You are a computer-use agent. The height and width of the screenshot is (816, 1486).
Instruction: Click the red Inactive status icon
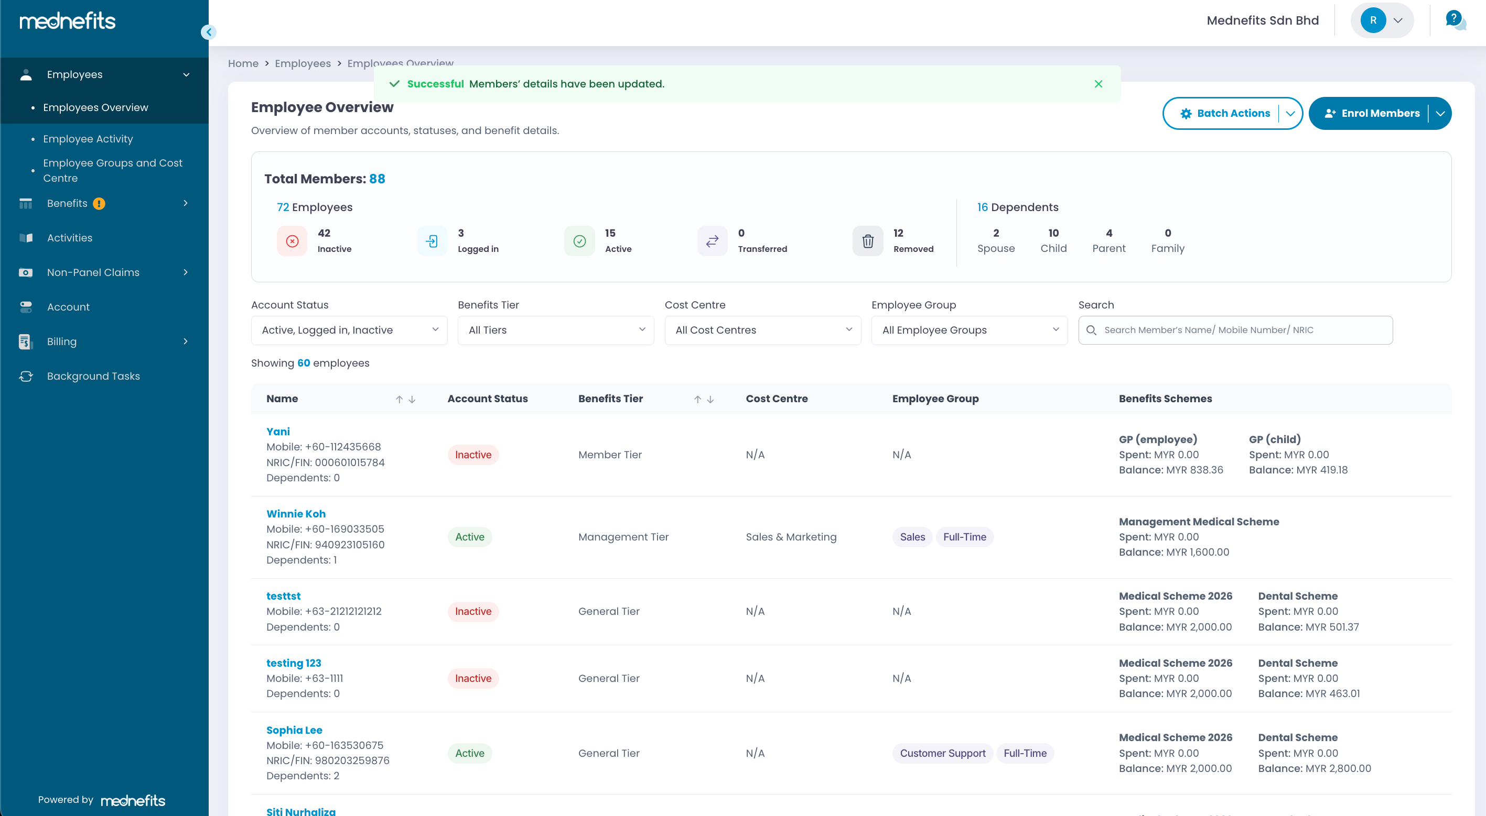pos(292,241)
